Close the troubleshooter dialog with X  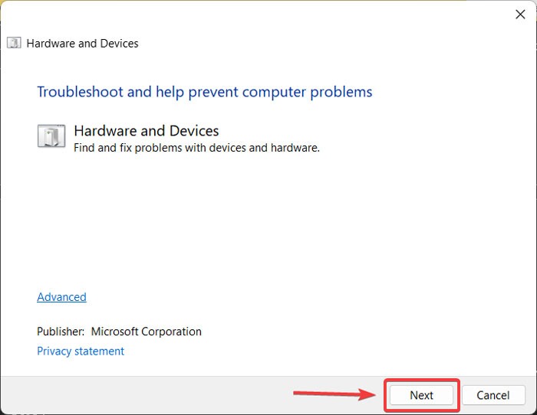[x=520, y=15]
